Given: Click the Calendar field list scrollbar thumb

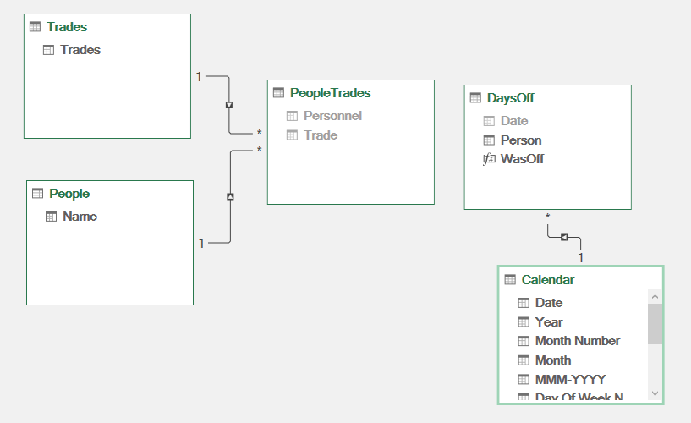Looking at the screenshot, I should coord(655,323).
